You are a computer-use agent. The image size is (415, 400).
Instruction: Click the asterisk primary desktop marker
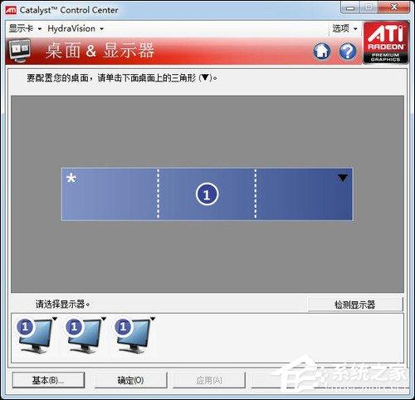tap(71, 178)
